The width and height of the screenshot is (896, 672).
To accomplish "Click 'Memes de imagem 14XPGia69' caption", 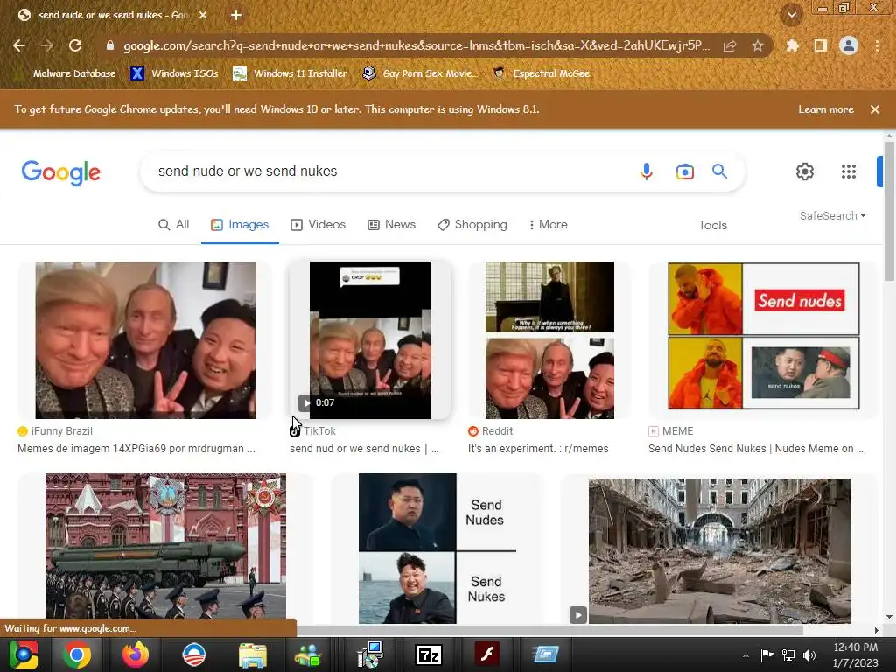I will 136,449.
